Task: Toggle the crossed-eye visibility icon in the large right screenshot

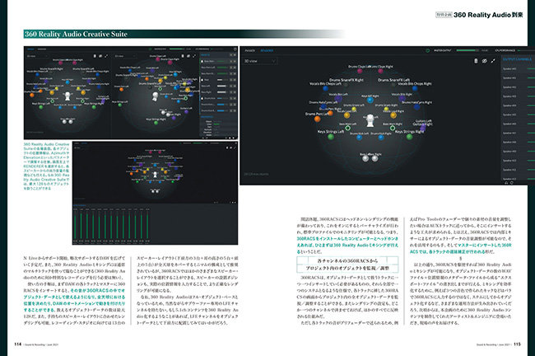Action: [484, 61]
